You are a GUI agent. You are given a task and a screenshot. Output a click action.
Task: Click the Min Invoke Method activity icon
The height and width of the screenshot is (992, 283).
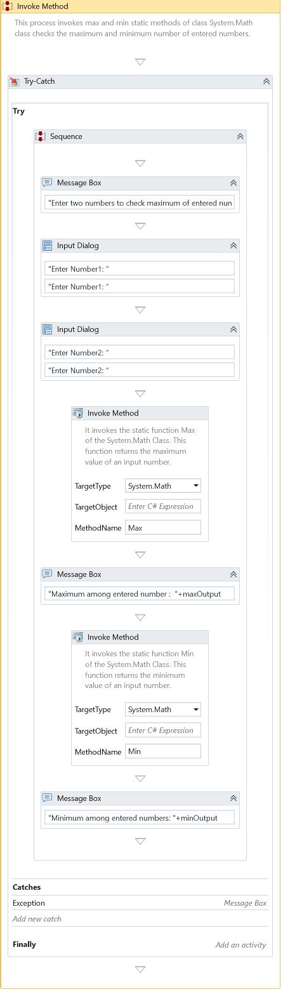[78, 637]
